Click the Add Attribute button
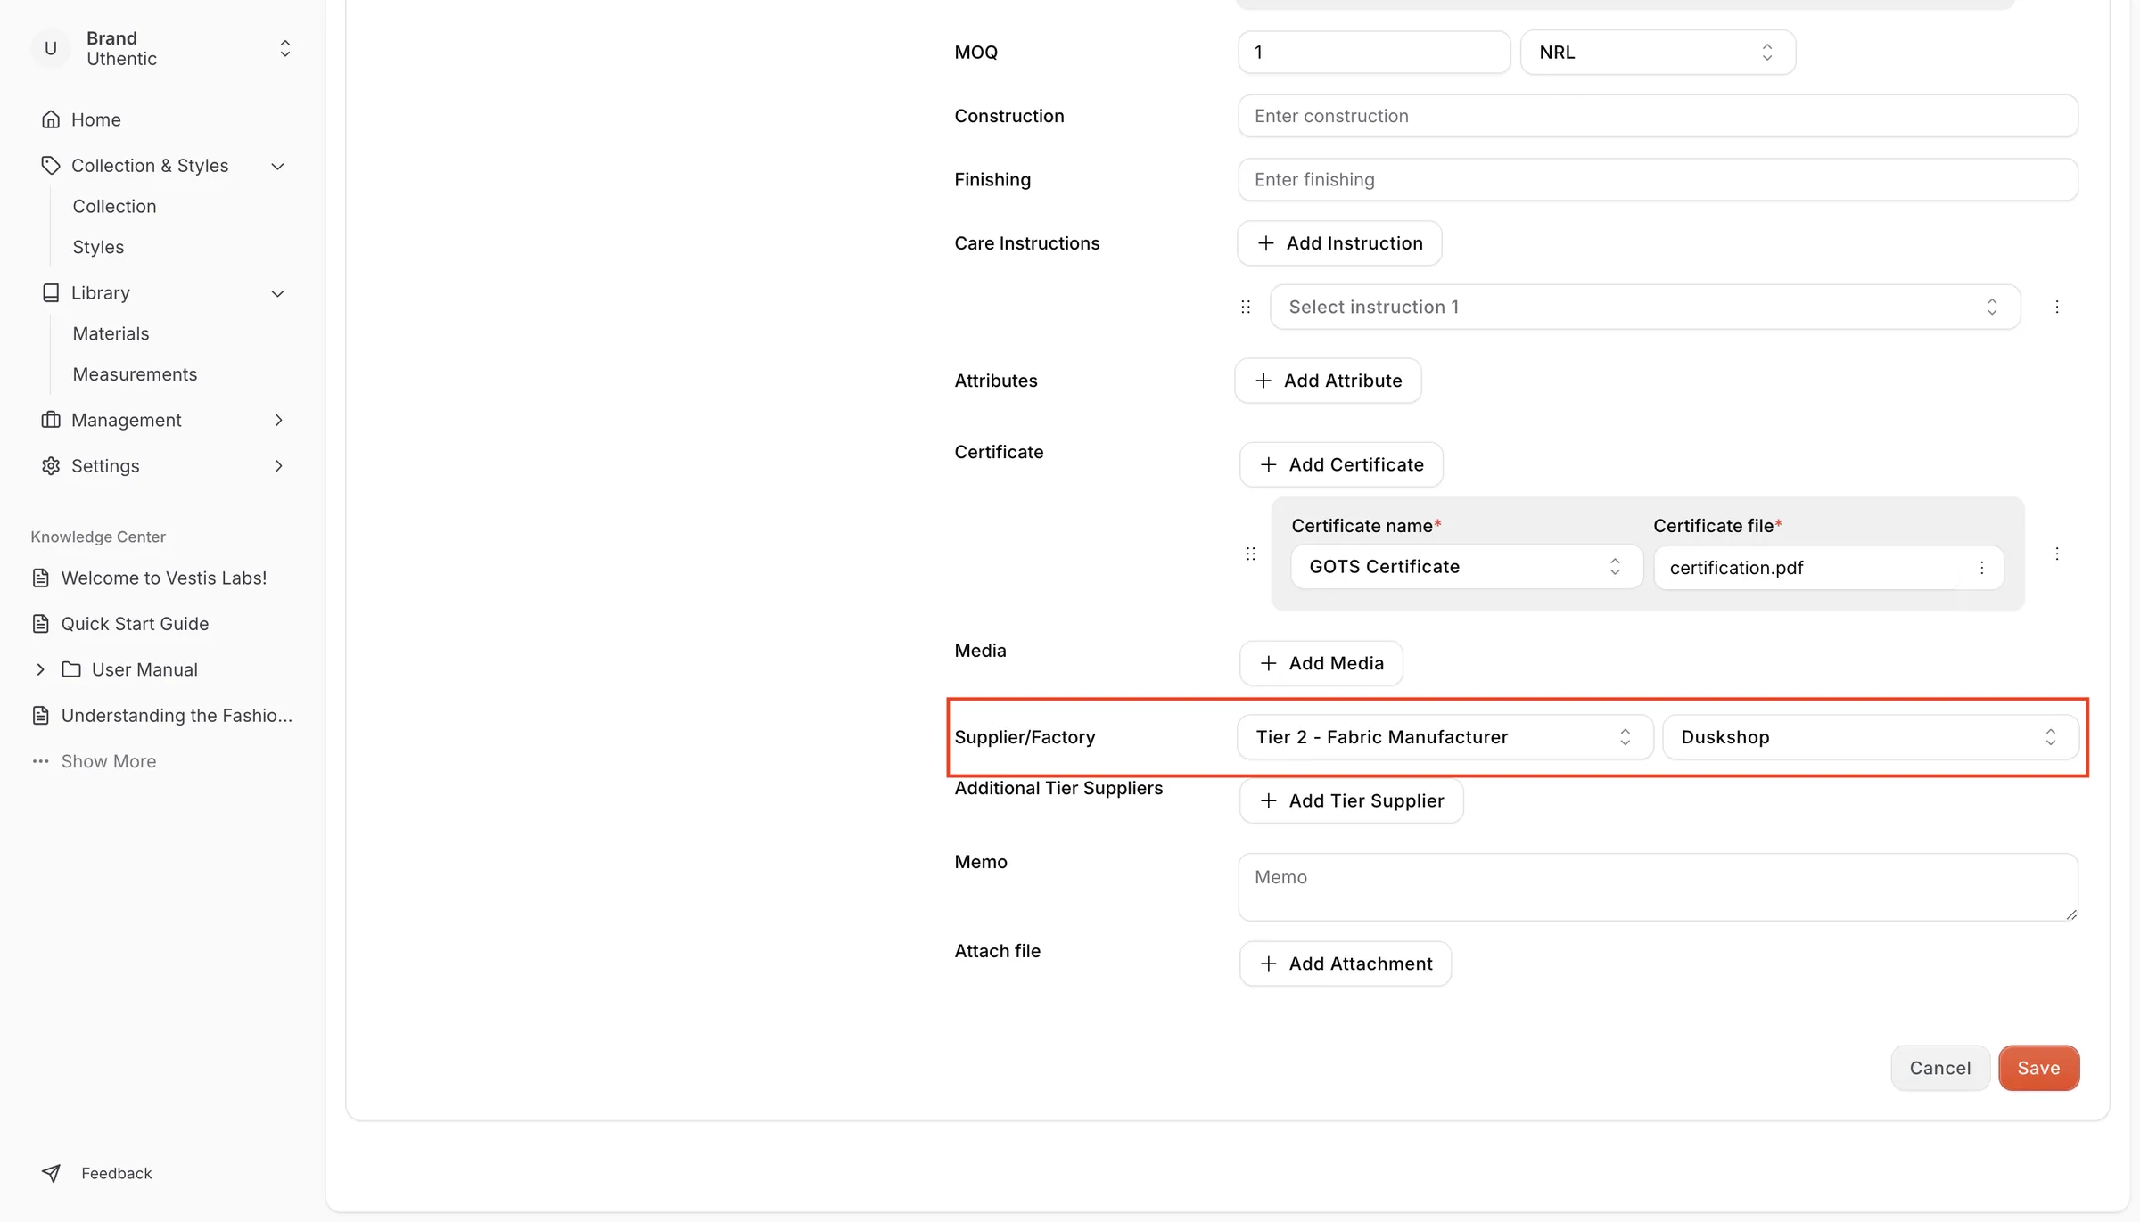This screenshot has height=1222, width=2140. coord(1329,381)
